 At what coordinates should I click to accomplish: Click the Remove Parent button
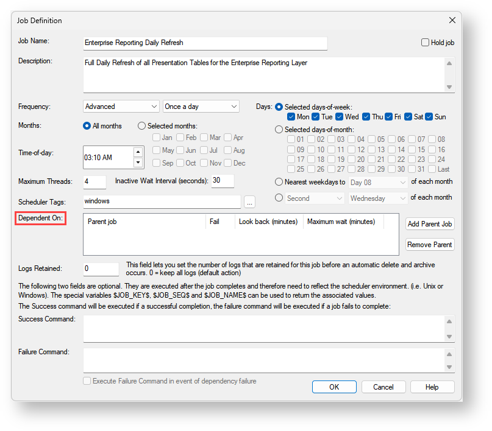(430, 245)
